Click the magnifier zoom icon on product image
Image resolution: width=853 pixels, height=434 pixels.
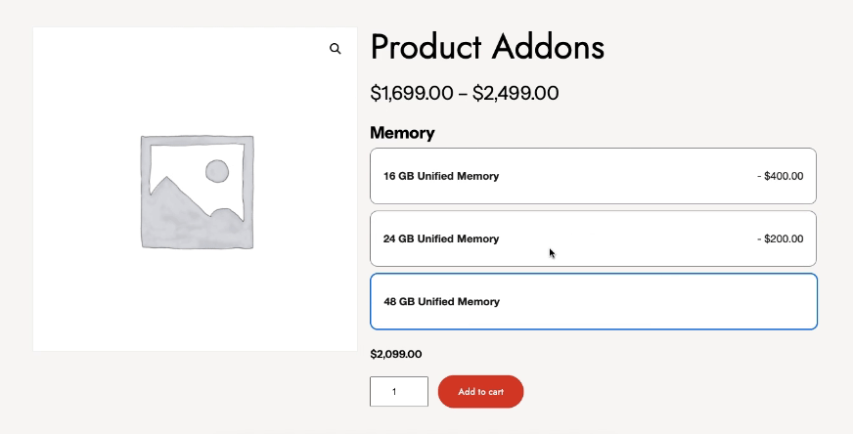pyautogui.click(x=336, y=49)
